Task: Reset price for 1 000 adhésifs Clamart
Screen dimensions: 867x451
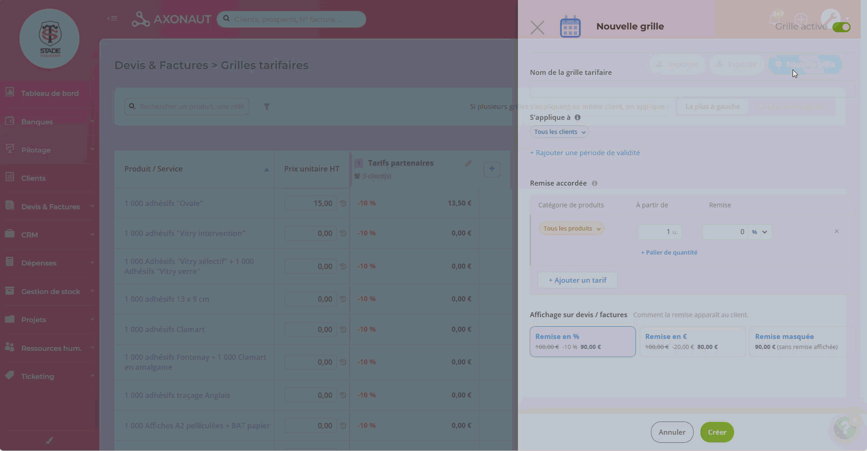Action: pos(343,329)
